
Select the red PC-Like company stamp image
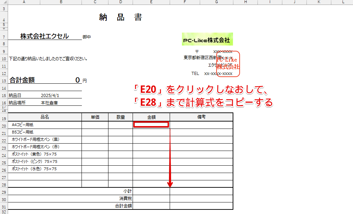(x=228, y=64)
